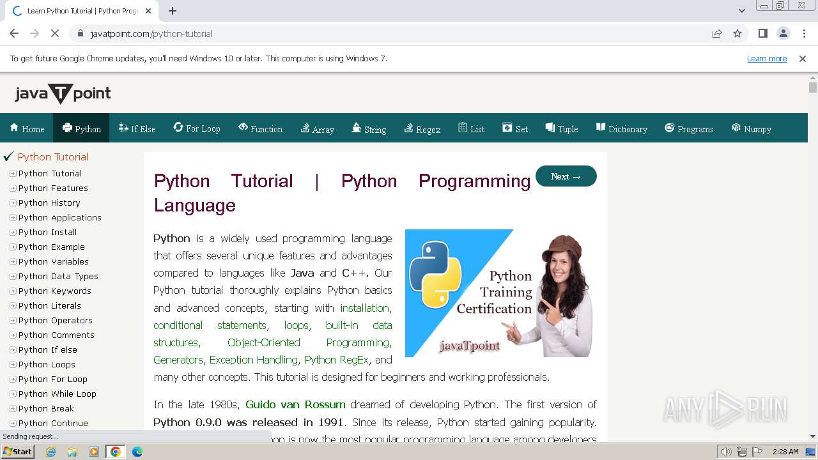The image size is (818, 460).
Task: Go to Home in the navigation bar
Action: tap(27, 128)
